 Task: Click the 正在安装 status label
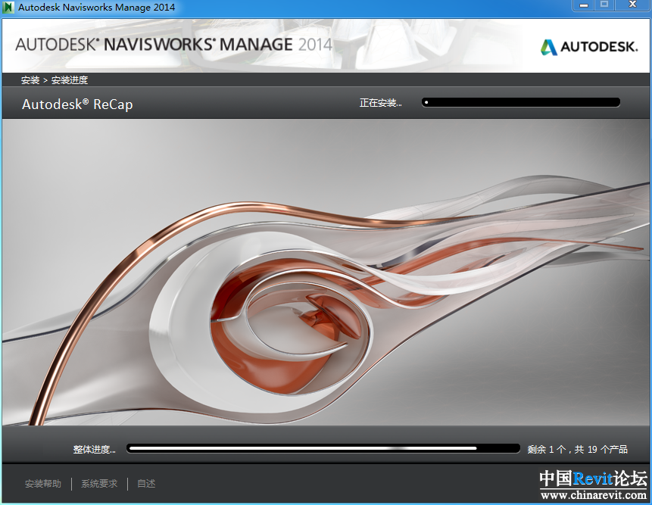tap(380, 103)
